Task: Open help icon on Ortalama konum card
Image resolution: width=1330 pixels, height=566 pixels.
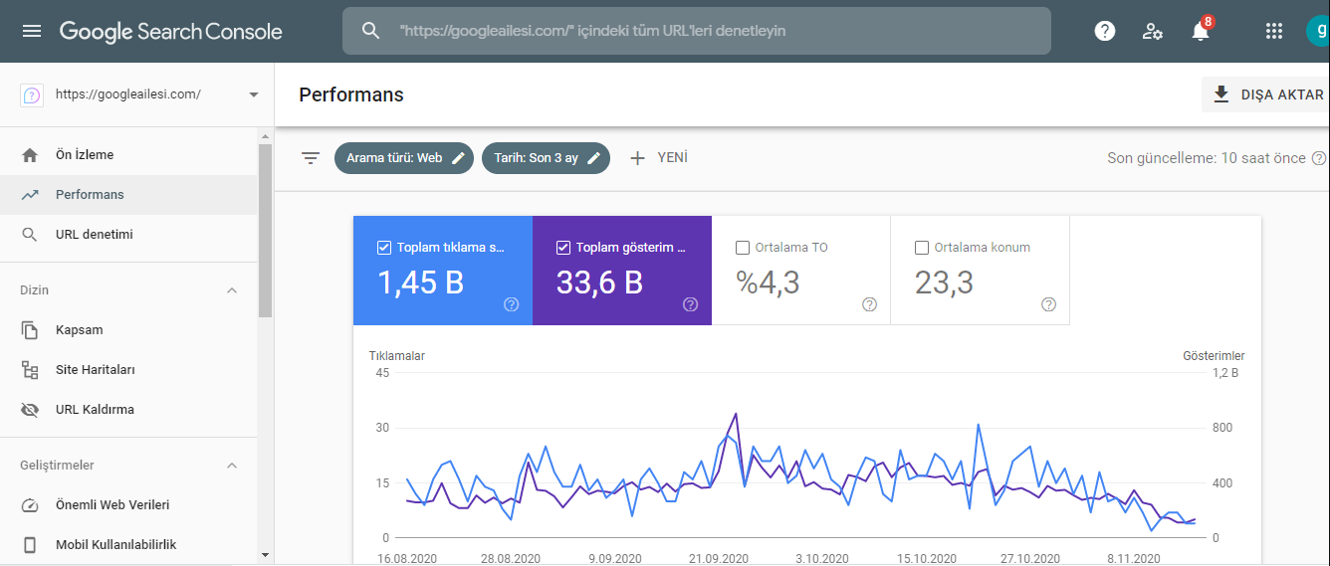Action: pos(1048,304)
